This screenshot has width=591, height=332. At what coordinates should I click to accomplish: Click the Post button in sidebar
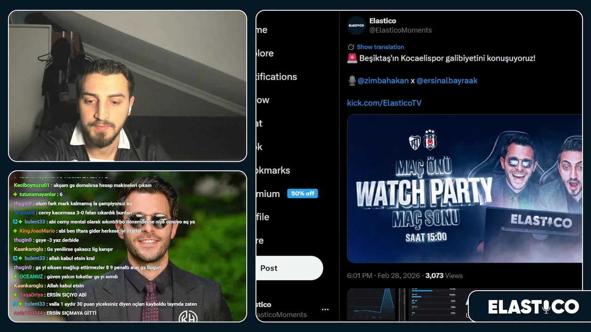click(289, 268)
